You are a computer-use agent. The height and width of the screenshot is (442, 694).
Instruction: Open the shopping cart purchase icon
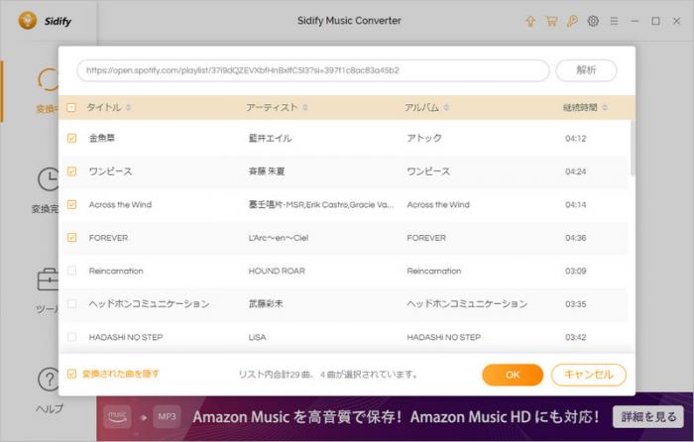tap(551, 21)
